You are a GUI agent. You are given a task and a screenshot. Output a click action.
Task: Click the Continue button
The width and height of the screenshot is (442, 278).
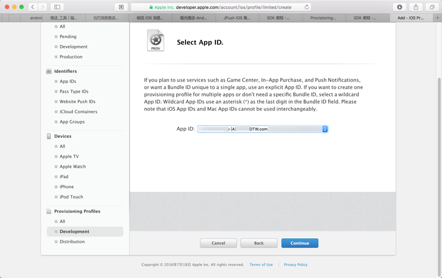pyautogui.click(x=299, y=243)
